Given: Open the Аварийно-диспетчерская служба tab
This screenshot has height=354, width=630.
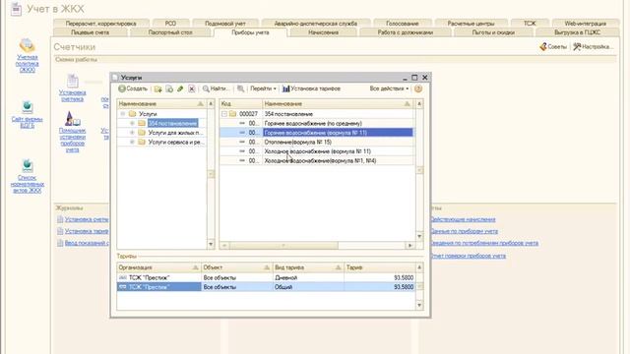Looking at the screenshot, I should pos(316,24).
